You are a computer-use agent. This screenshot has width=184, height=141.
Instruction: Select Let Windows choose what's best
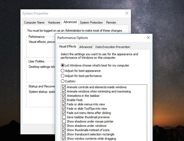63,65
